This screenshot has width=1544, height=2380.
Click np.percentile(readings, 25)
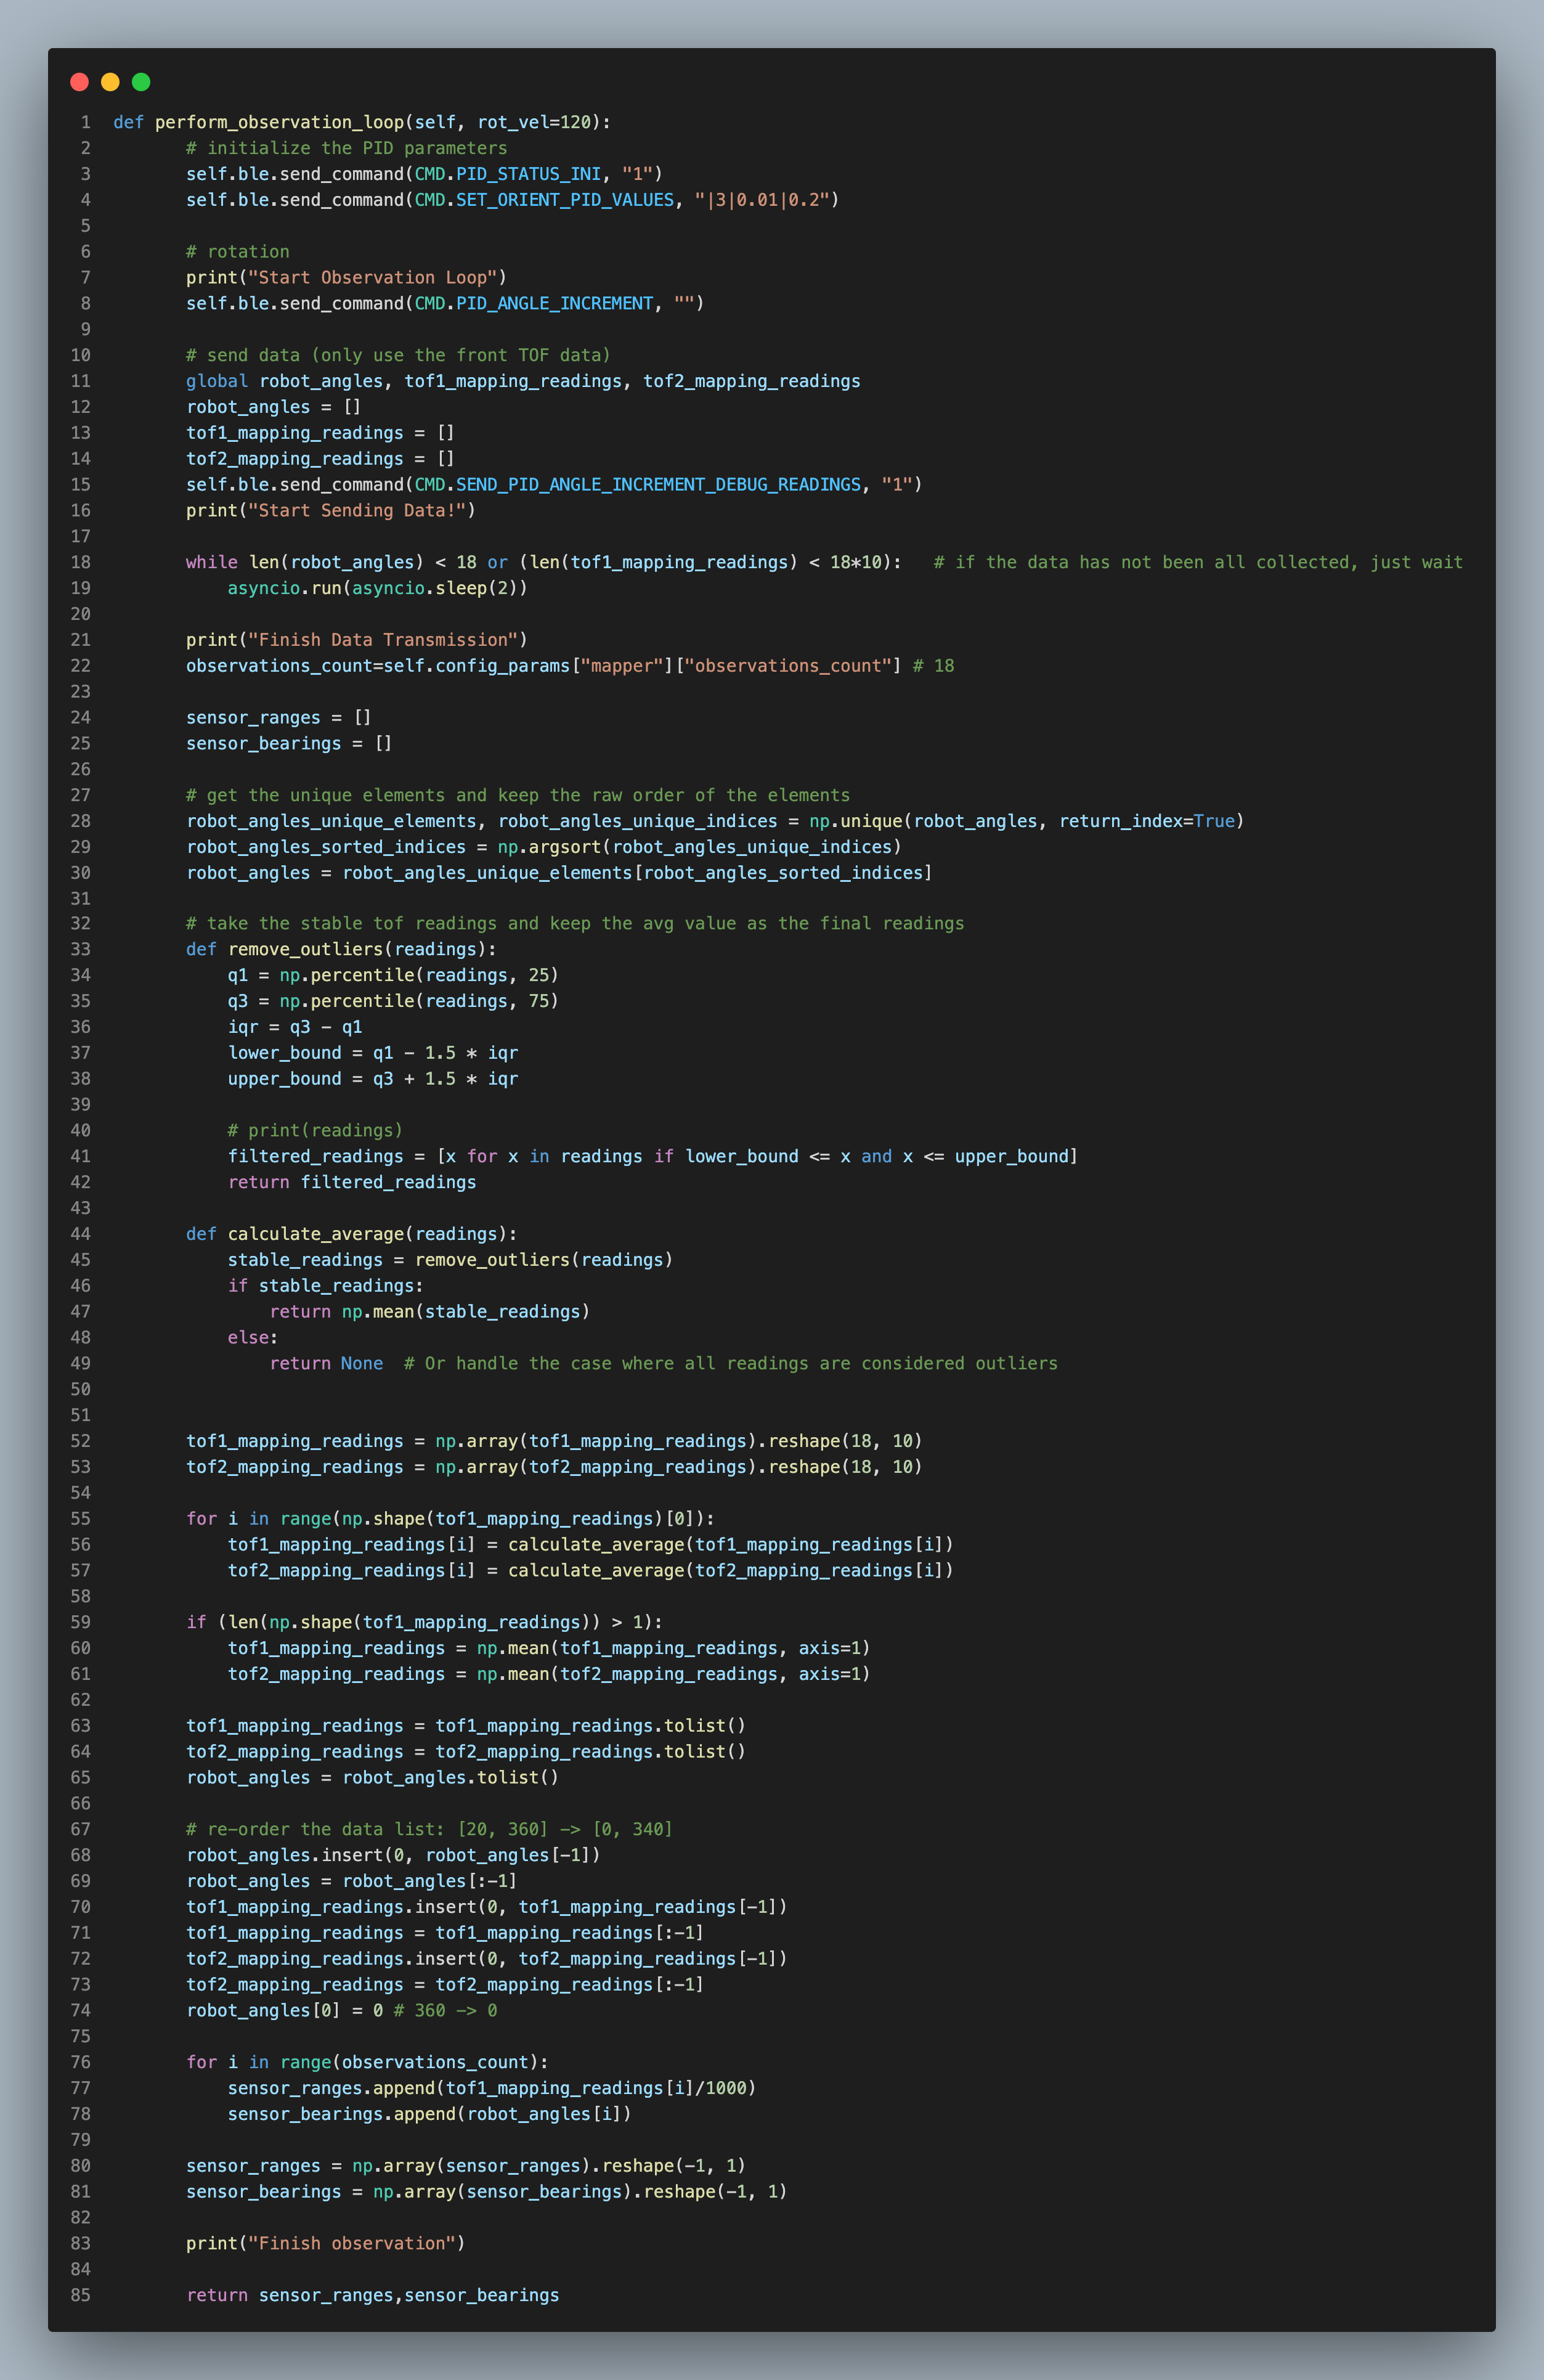pyautogui.click(x=419, y=975)
